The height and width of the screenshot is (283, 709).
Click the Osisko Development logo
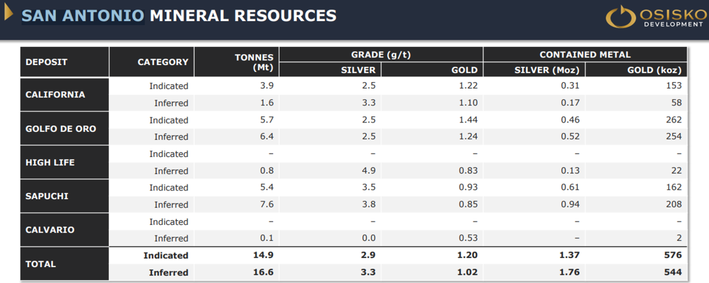click(654, 17)
